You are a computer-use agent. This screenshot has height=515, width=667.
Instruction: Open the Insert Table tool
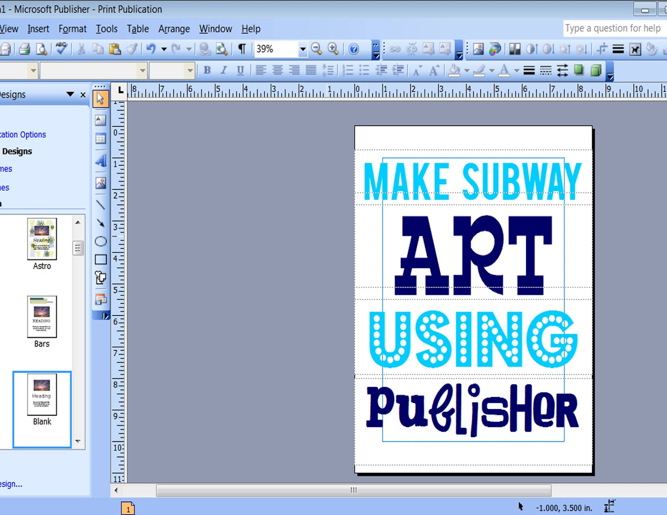(x=100, y=139)
